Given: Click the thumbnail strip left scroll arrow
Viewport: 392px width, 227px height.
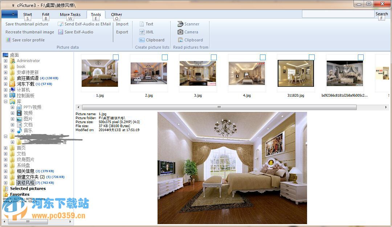Looking at the screenshot, I should coord(78,107).
